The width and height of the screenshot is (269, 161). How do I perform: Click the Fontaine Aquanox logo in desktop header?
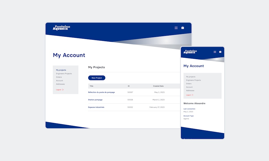click(61, 28)
